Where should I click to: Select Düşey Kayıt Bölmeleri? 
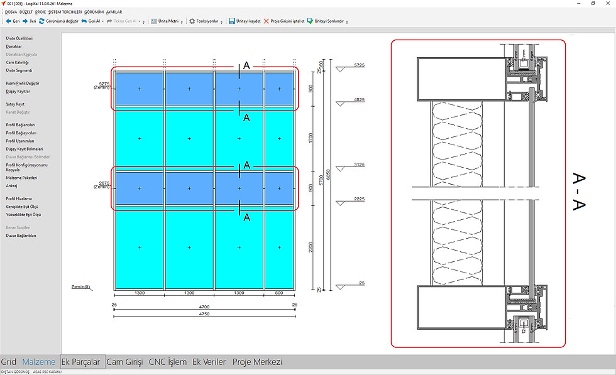[x=25, y=149]
